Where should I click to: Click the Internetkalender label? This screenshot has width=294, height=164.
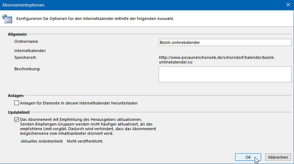30,51
